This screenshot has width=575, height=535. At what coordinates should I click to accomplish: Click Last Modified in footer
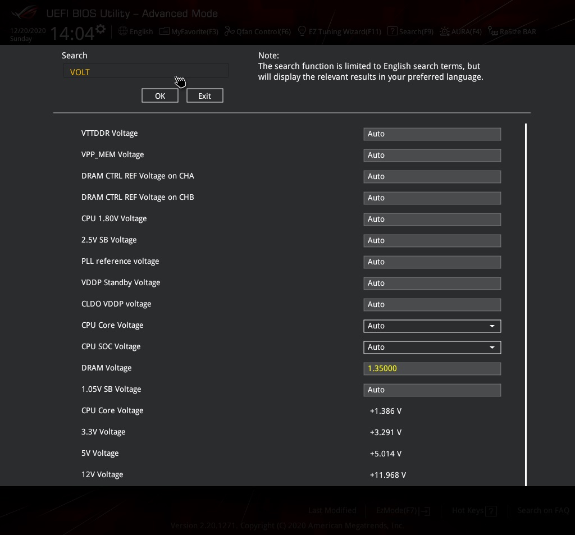coord(332,510)
